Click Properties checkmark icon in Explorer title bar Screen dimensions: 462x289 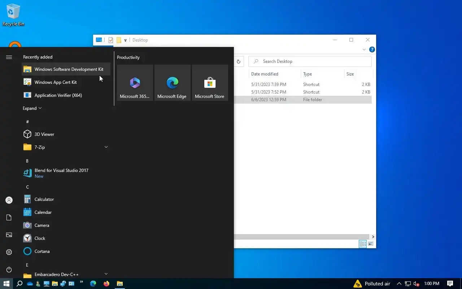click(x=111, y=40)
